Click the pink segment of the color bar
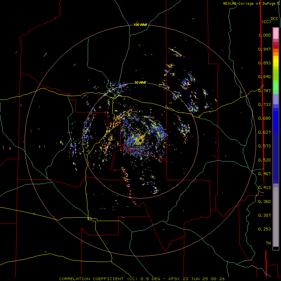The image size is (281, 281). (276, 33)
